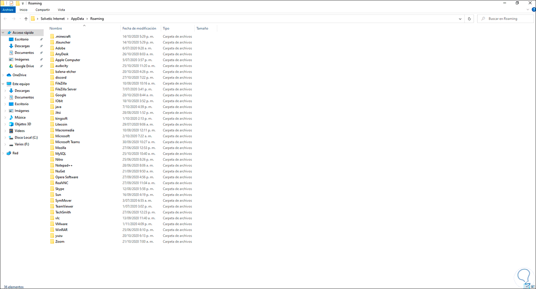Select the yuzu folder row
The image size is (536, 289).
tap(121, 236)
